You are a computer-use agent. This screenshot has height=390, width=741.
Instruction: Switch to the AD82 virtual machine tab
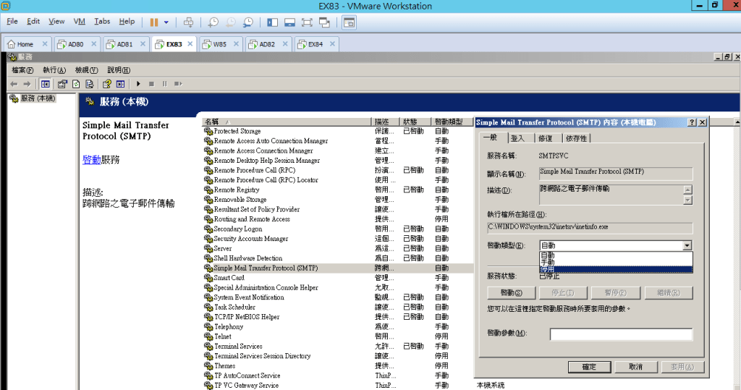click(267, 44)
